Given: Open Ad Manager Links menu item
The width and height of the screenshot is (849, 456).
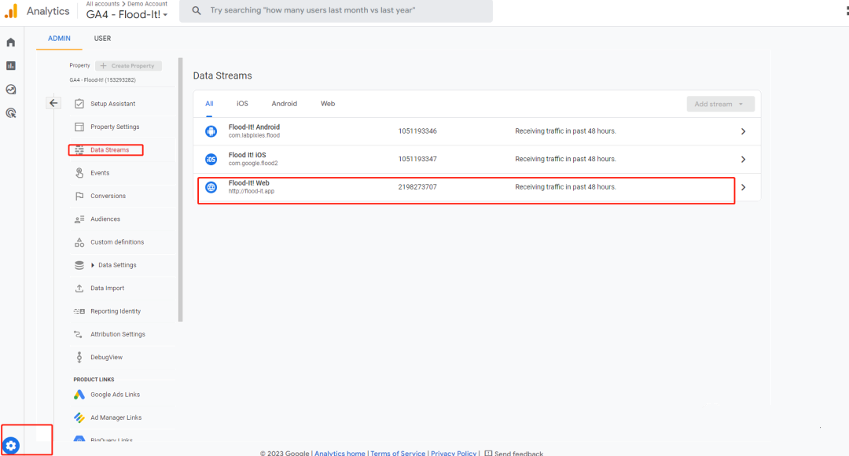Looking at the screenshot, I should [x=116, y=417].
